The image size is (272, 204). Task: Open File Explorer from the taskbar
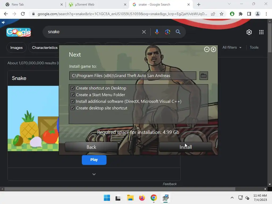[130, 198]
